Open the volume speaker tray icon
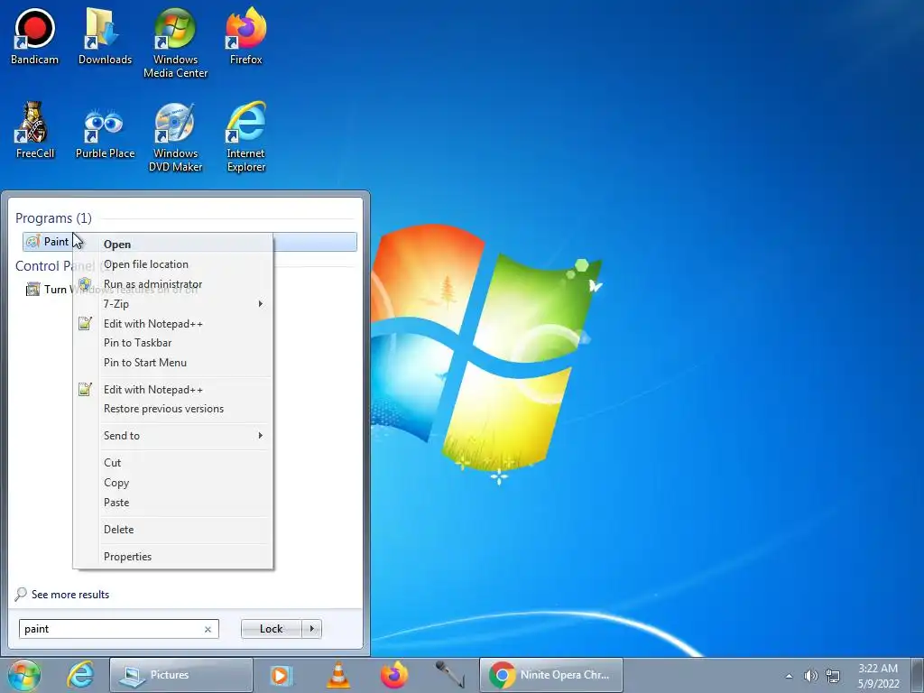The width and height of the screenshot is (924, 693). 811,676
